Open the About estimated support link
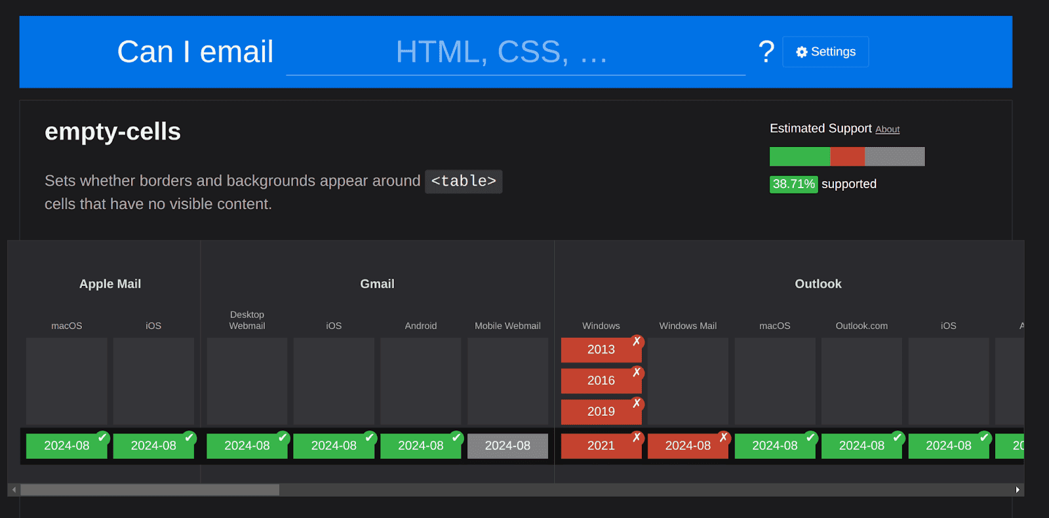Viewport: 1049px width, 518px height. click(887, 129)
